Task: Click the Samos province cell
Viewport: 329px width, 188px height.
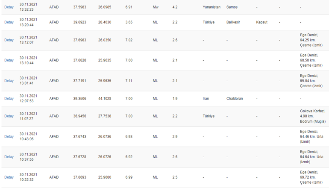Action: (232, 7)
